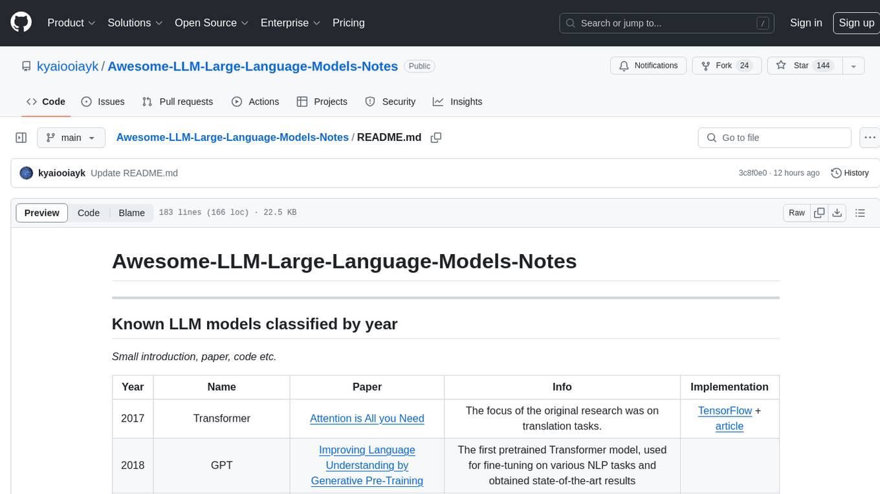Copy raw file contents

819,213
